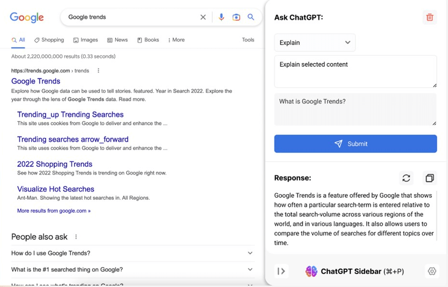Click the ChatGPT Sidebar brain logo
The width and height of the screenshot is (448, 287).
pos(311,271)
